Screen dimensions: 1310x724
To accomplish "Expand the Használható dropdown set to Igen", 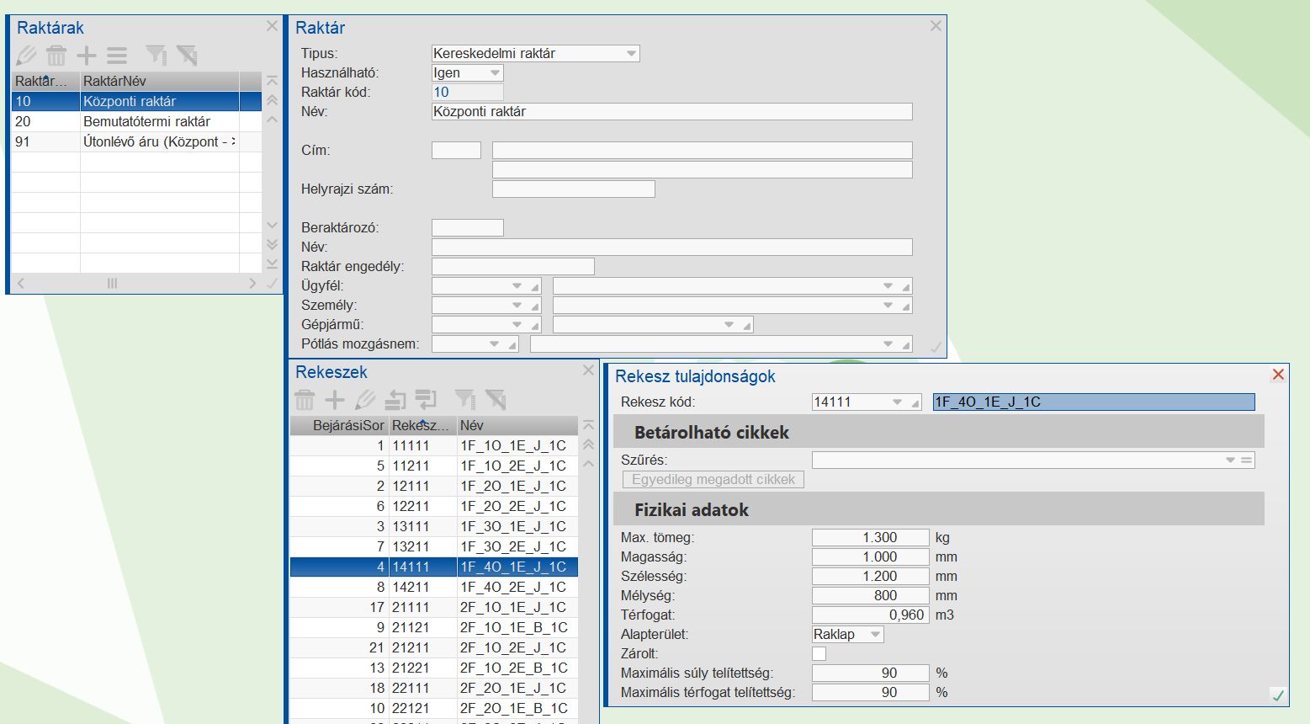I will click(x=495, y=73).
